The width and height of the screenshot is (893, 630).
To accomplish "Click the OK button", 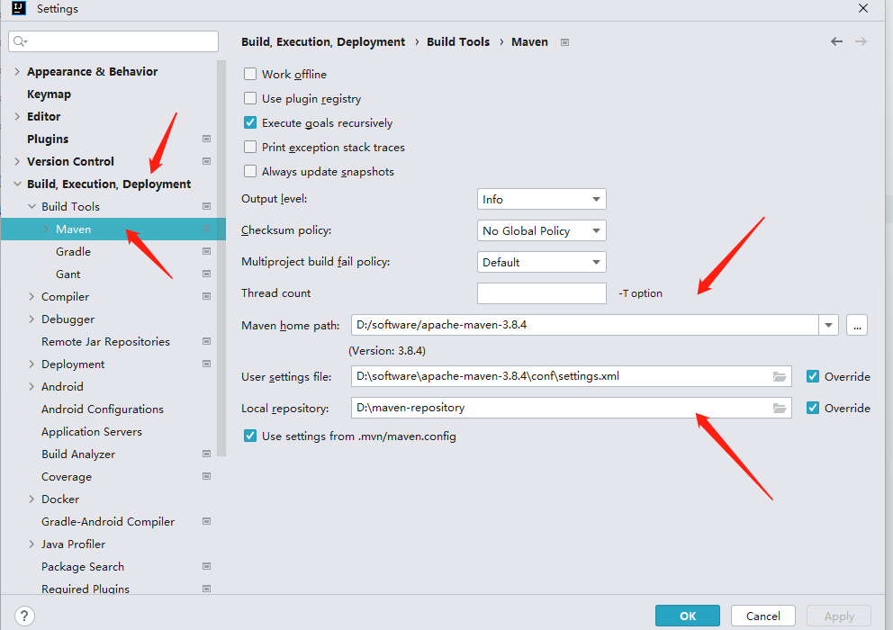I will 688,616.
